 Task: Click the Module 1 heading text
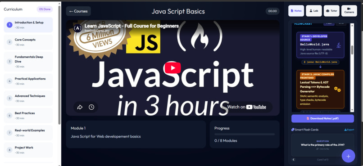78,128
